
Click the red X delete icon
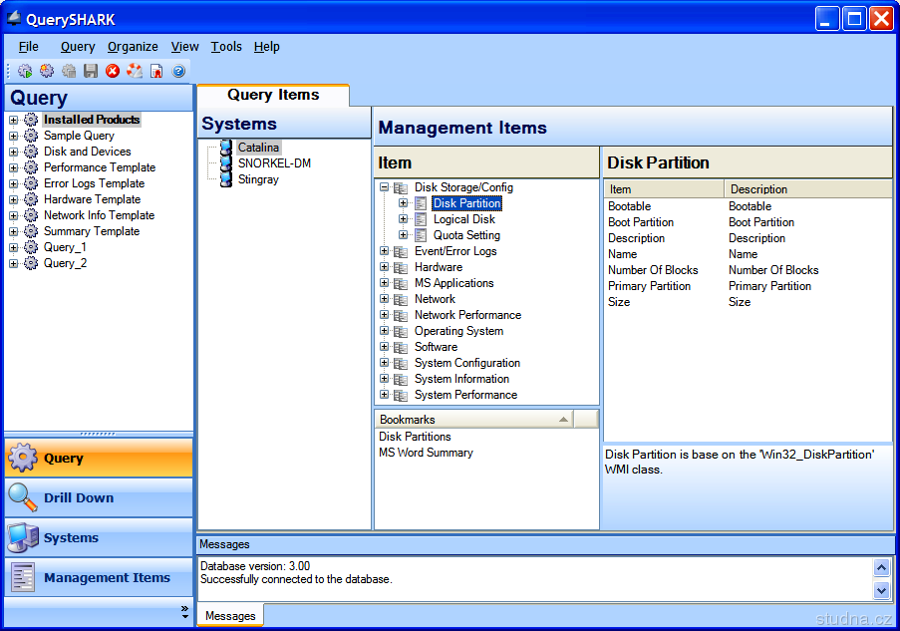click(x=113, y=71)
